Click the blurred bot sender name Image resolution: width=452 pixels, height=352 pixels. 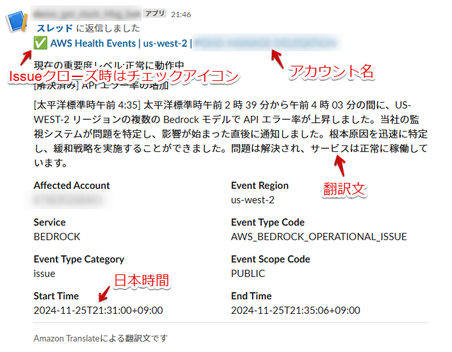click(x=86, y=13)
